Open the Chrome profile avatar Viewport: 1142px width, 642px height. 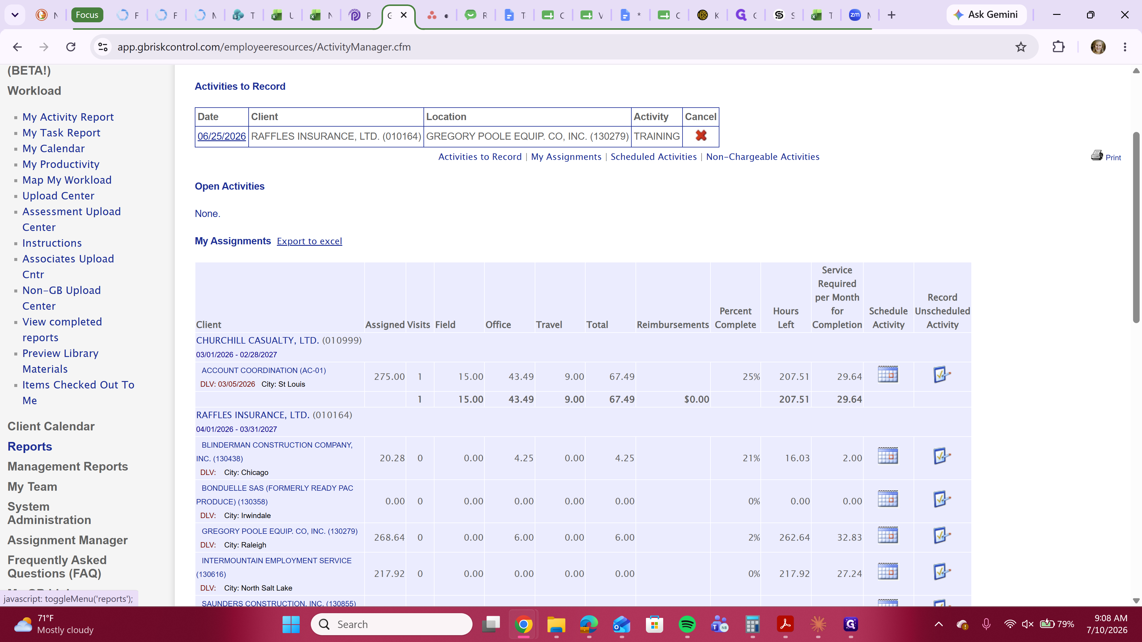pyautogui.click(x=1098, y=47)
